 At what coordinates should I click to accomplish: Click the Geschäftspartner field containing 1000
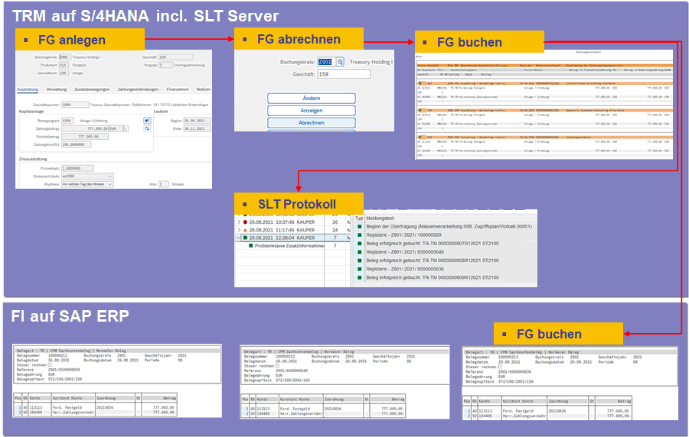point(75,105)
